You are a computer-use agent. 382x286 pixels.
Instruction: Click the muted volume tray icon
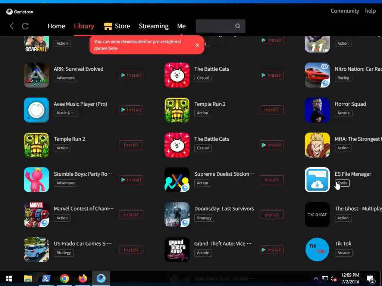point(334,279)
